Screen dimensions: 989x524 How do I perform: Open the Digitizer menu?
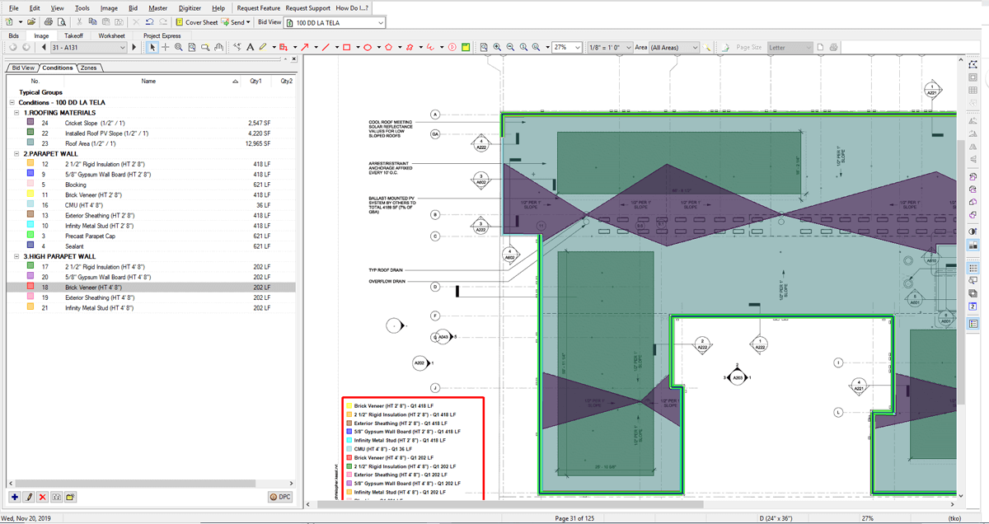[190, 8]
